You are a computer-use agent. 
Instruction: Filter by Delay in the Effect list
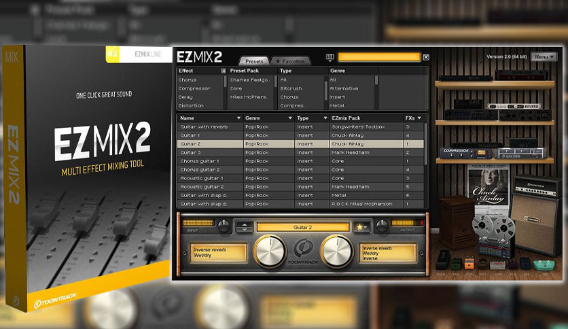tap(185, 97)
